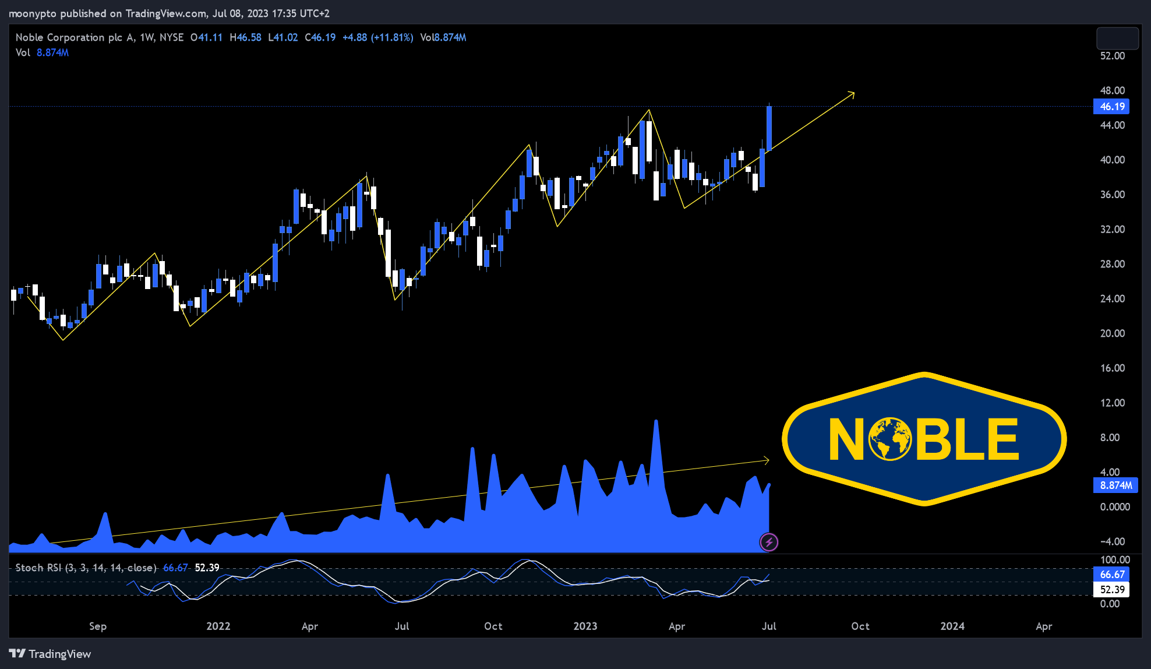Click the 20.00 price scale label
The height and width of the screenshot is (669, 1151).
click(1112, 333)
